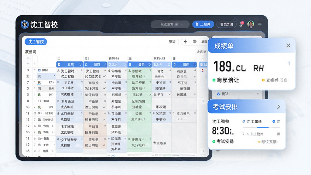
Task: Click the orange status dot in 成绩单 card
Action: (x=263, y=80)
